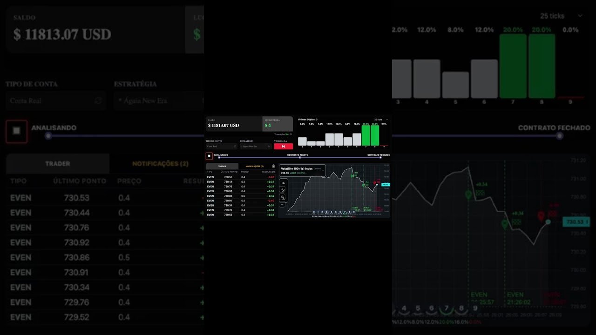Click the digit 1 bar in center histogram
Viewport: 596px width, 335px height.
[x=312, y=143]
